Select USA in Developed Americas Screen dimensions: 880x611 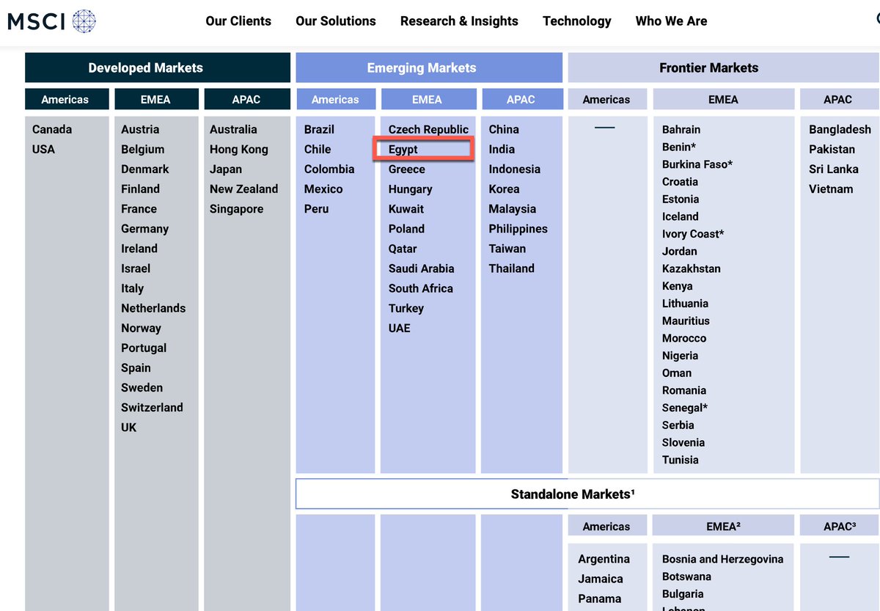click(43, 149)
